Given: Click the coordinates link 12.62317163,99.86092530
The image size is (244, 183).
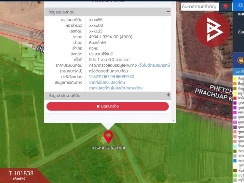Looking at the screenshot, I should [112, 77].
